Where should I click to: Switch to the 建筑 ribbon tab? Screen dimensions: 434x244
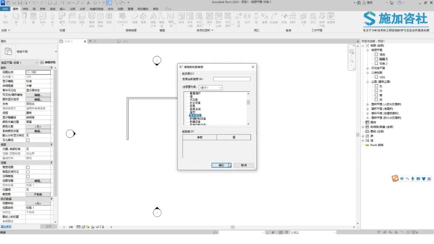pos(16,9)
